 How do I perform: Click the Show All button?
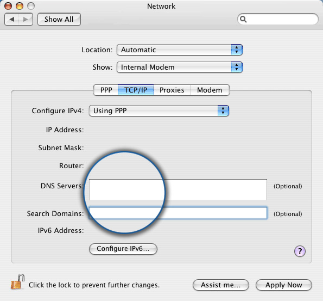click(59, 20)
